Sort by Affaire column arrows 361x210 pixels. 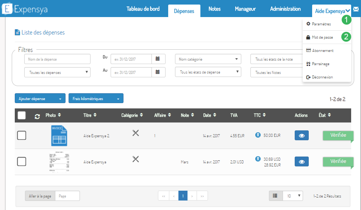169,115
